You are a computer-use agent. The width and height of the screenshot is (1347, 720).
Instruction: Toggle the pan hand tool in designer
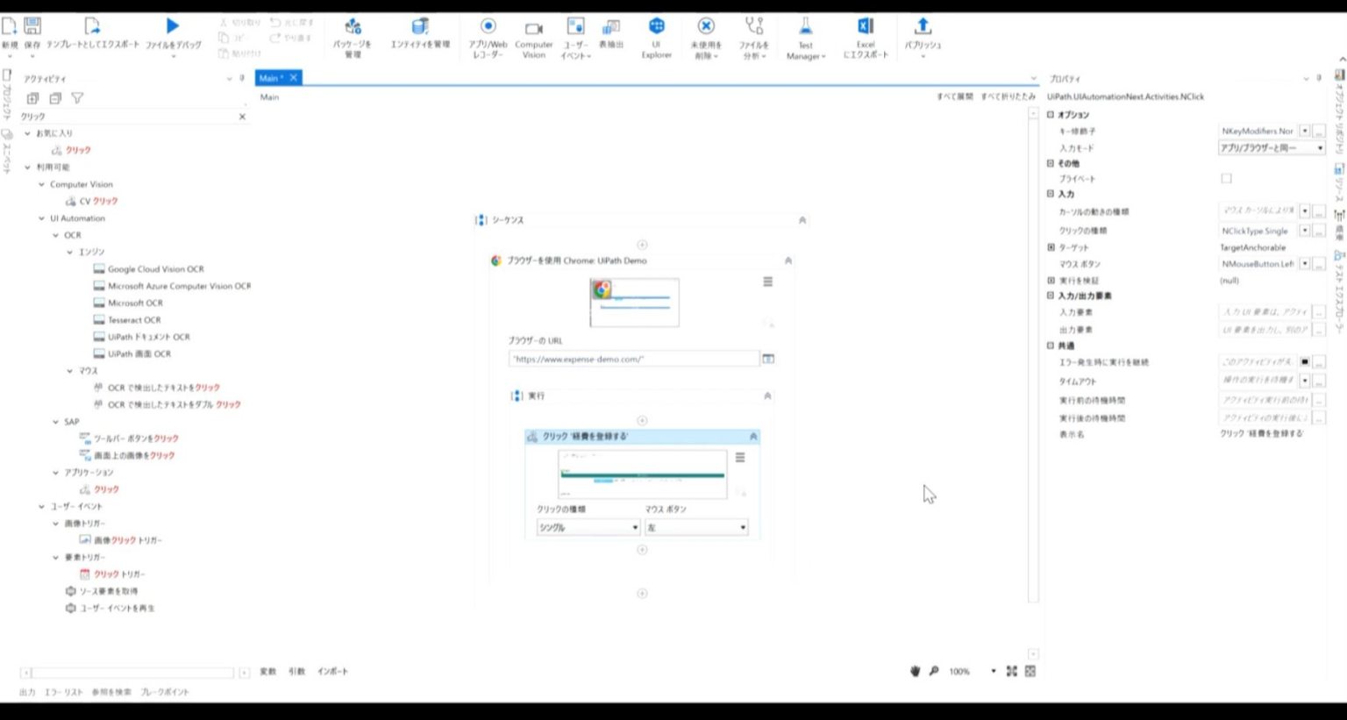915,671
